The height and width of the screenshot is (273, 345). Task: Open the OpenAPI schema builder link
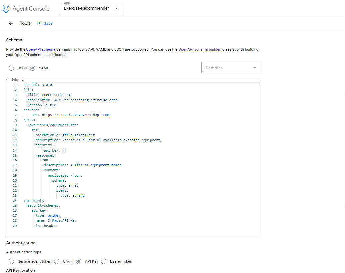(199, 49)
